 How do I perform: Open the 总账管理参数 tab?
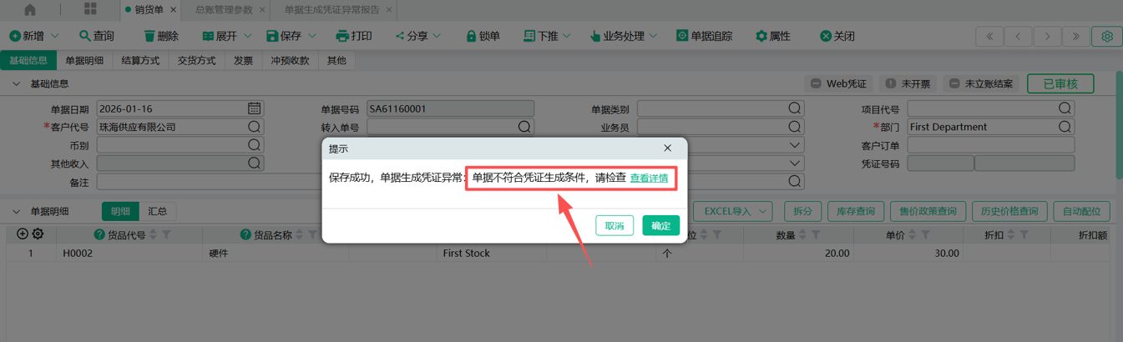(223, 10)
